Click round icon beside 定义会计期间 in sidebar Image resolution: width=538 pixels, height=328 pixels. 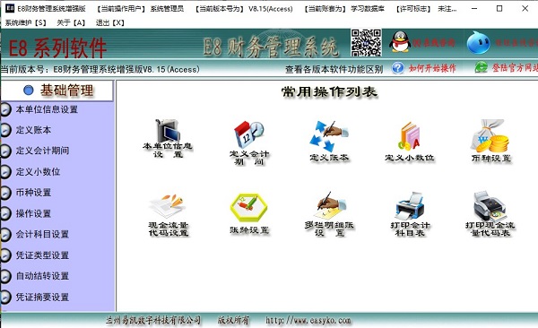coord(4,151)
